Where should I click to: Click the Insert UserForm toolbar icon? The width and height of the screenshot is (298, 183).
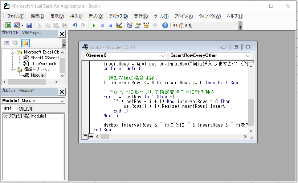click(x=17, y=25)
